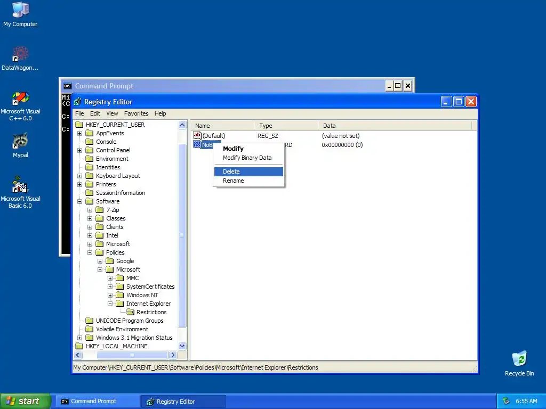Choose Delete from context menu

[248, 171]
